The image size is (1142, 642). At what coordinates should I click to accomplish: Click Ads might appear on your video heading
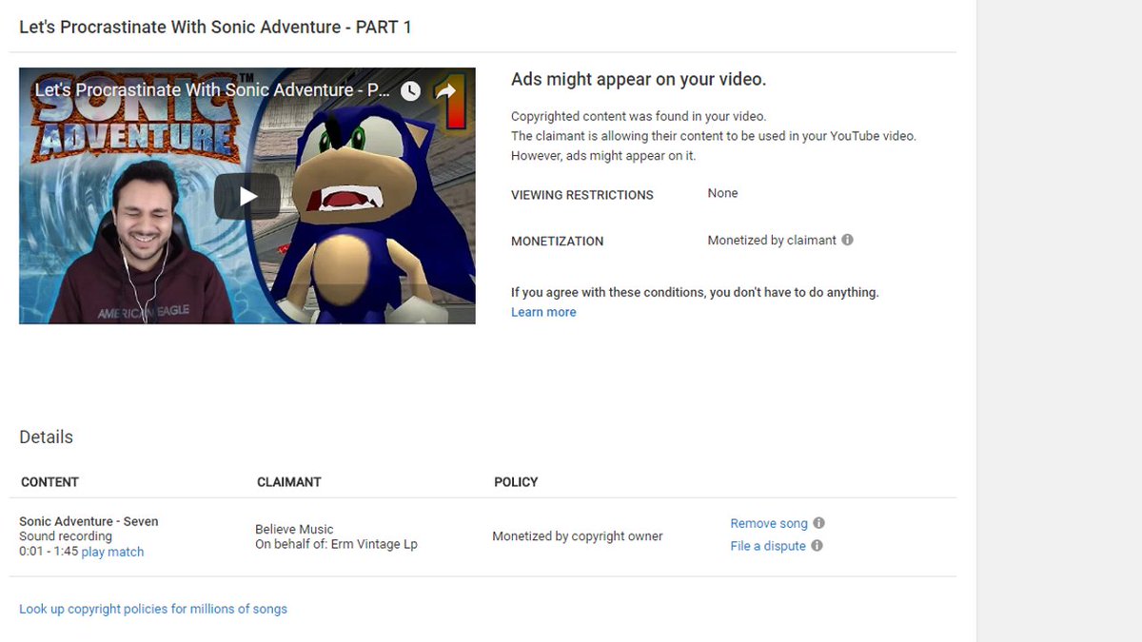639,79
